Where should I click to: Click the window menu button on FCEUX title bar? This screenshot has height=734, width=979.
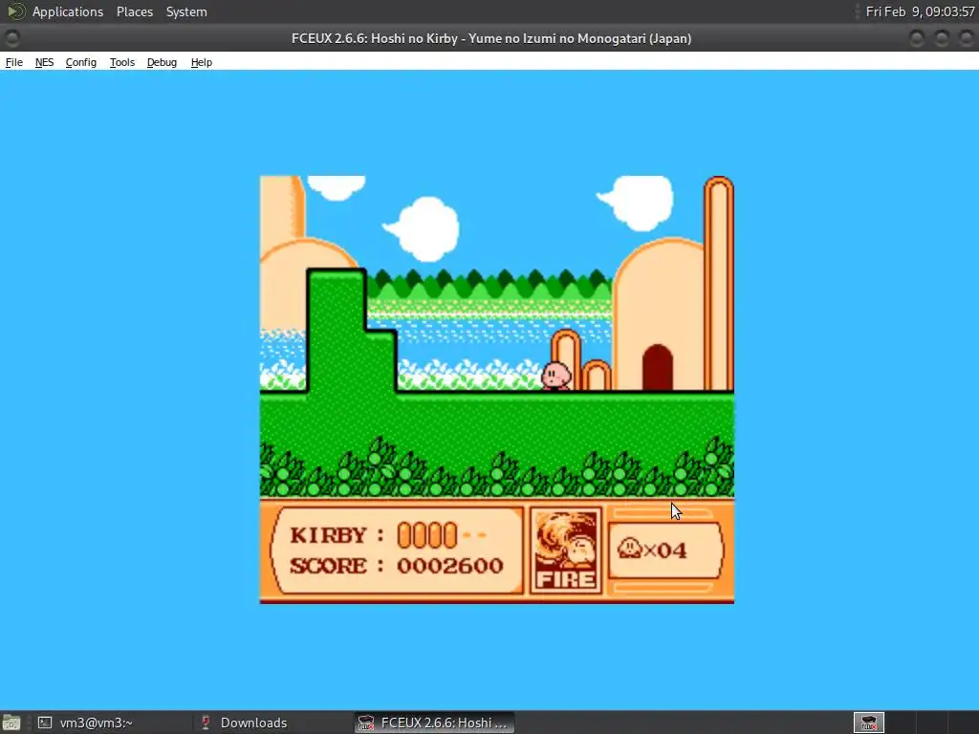11,38
